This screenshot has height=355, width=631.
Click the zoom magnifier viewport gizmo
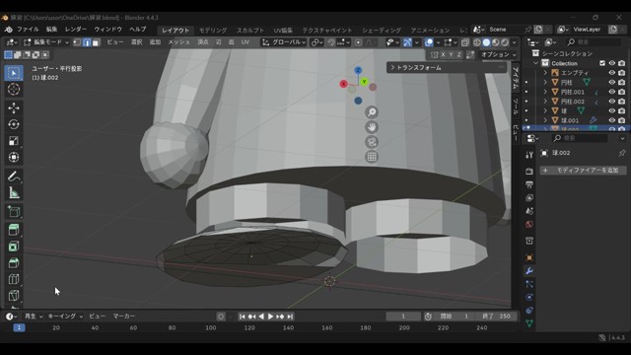[372, 112]
